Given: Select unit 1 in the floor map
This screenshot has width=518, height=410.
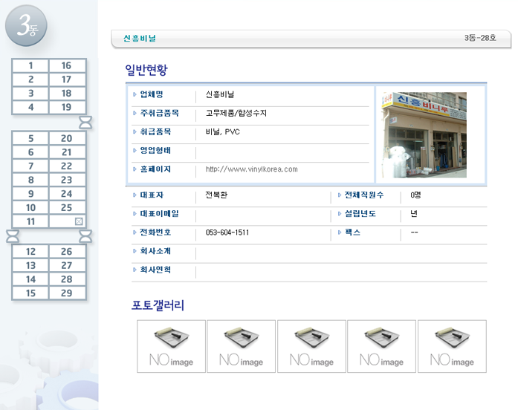Looking at the screenshot, I should pos(30,65).
